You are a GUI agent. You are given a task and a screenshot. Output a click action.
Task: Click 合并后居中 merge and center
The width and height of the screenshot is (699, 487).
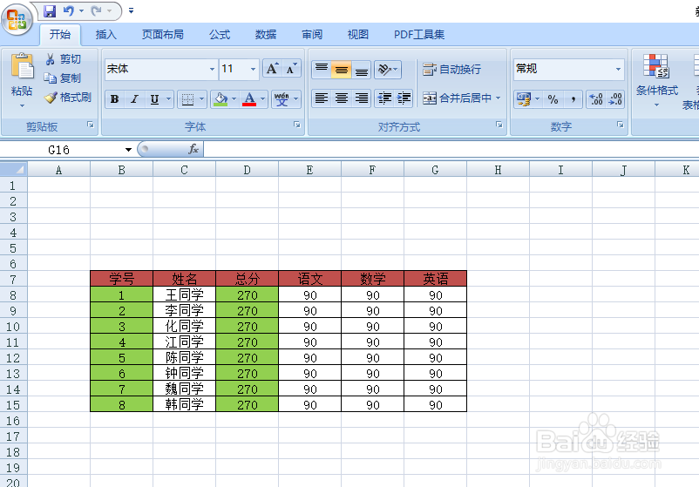click(457, 98)
